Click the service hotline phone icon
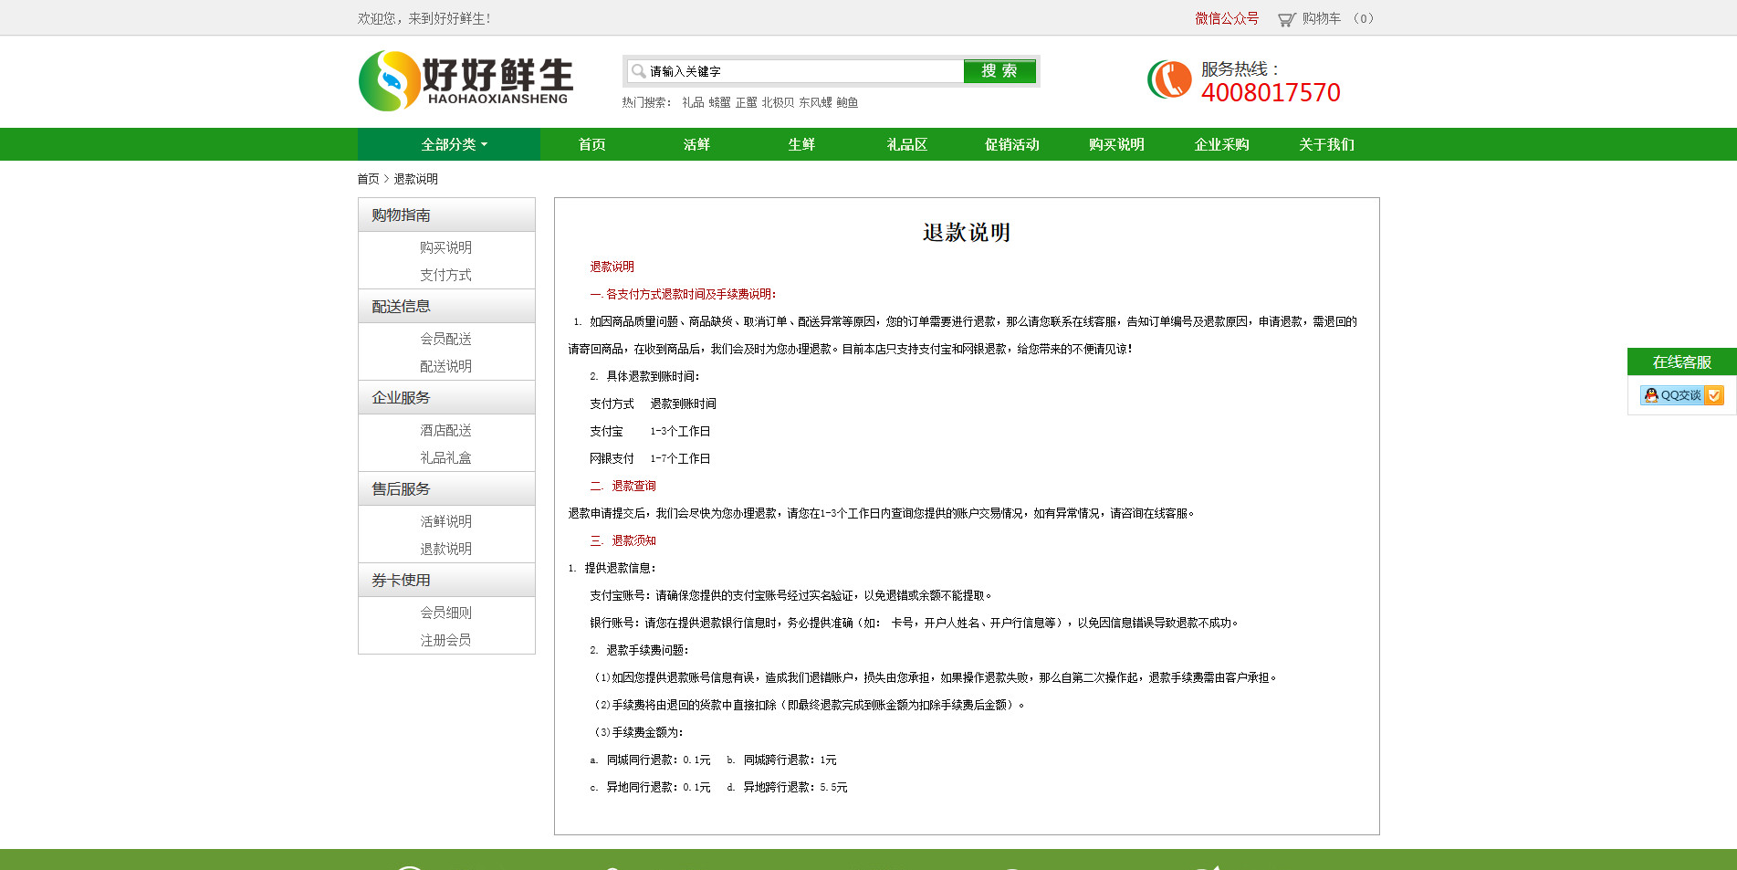The width and height of the screenshot is (1737, 870). pos(1170,80)
